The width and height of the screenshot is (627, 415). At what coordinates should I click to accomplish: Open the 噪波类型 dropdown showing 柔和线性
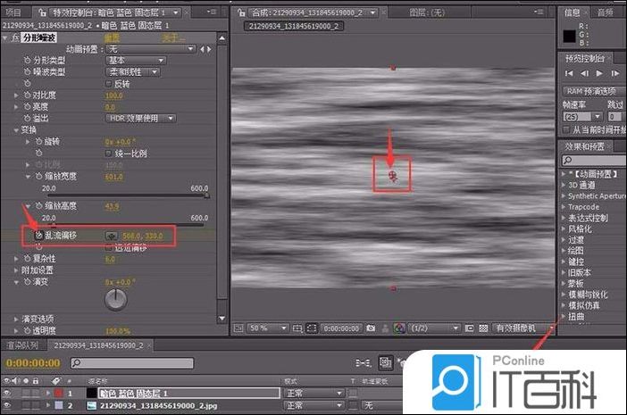pos(133,72)
